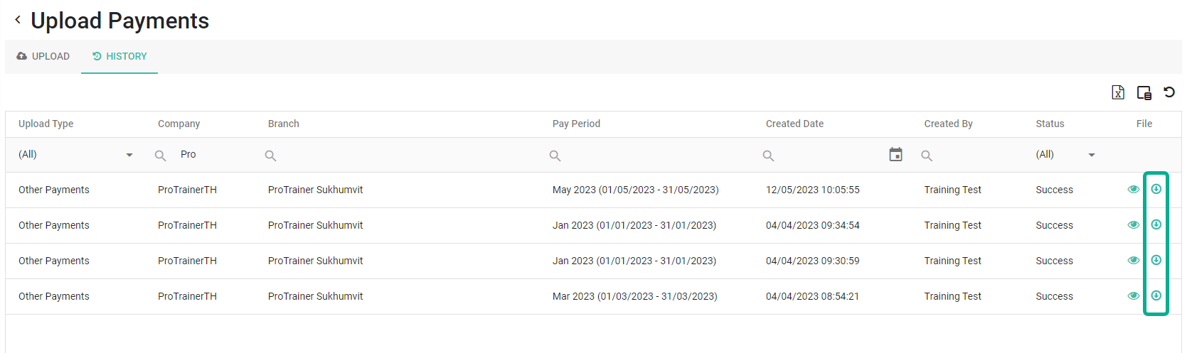Click the refresh history icon
Screen dimensions: 1192x353
(1169, 92)
